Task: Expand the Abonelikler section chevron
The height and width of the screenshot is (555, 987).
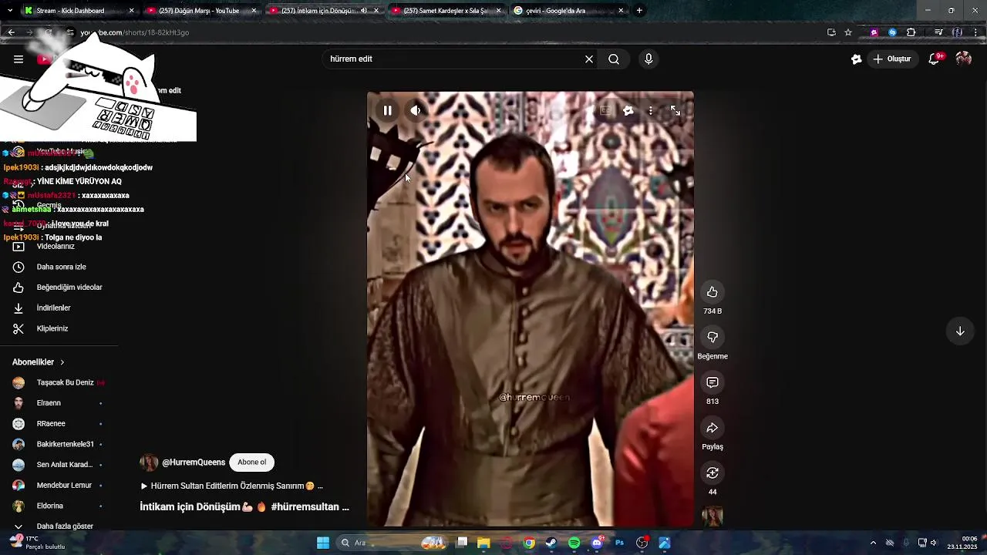Action: coord(62,362)
